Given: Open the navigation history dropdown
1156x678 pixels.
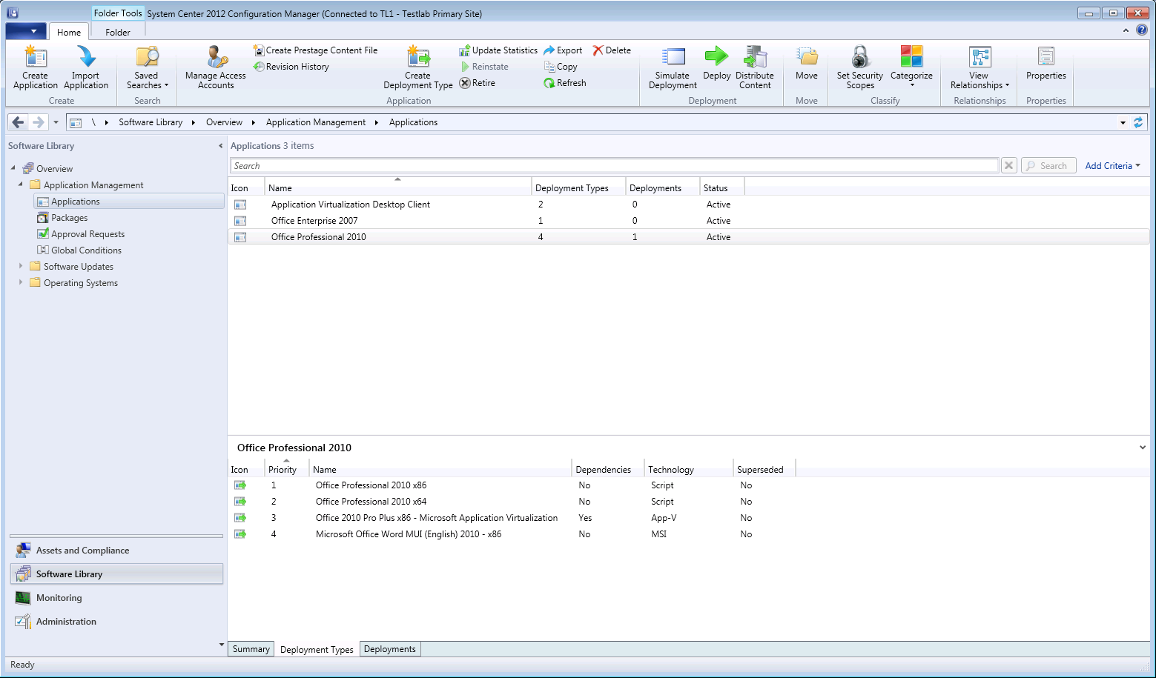Looking at the screenshot, I should pyautogui.click(x=56, y=122).
